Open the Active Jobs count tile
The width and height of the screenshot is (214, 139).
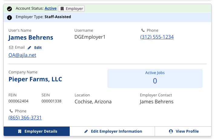coord(155,78)
